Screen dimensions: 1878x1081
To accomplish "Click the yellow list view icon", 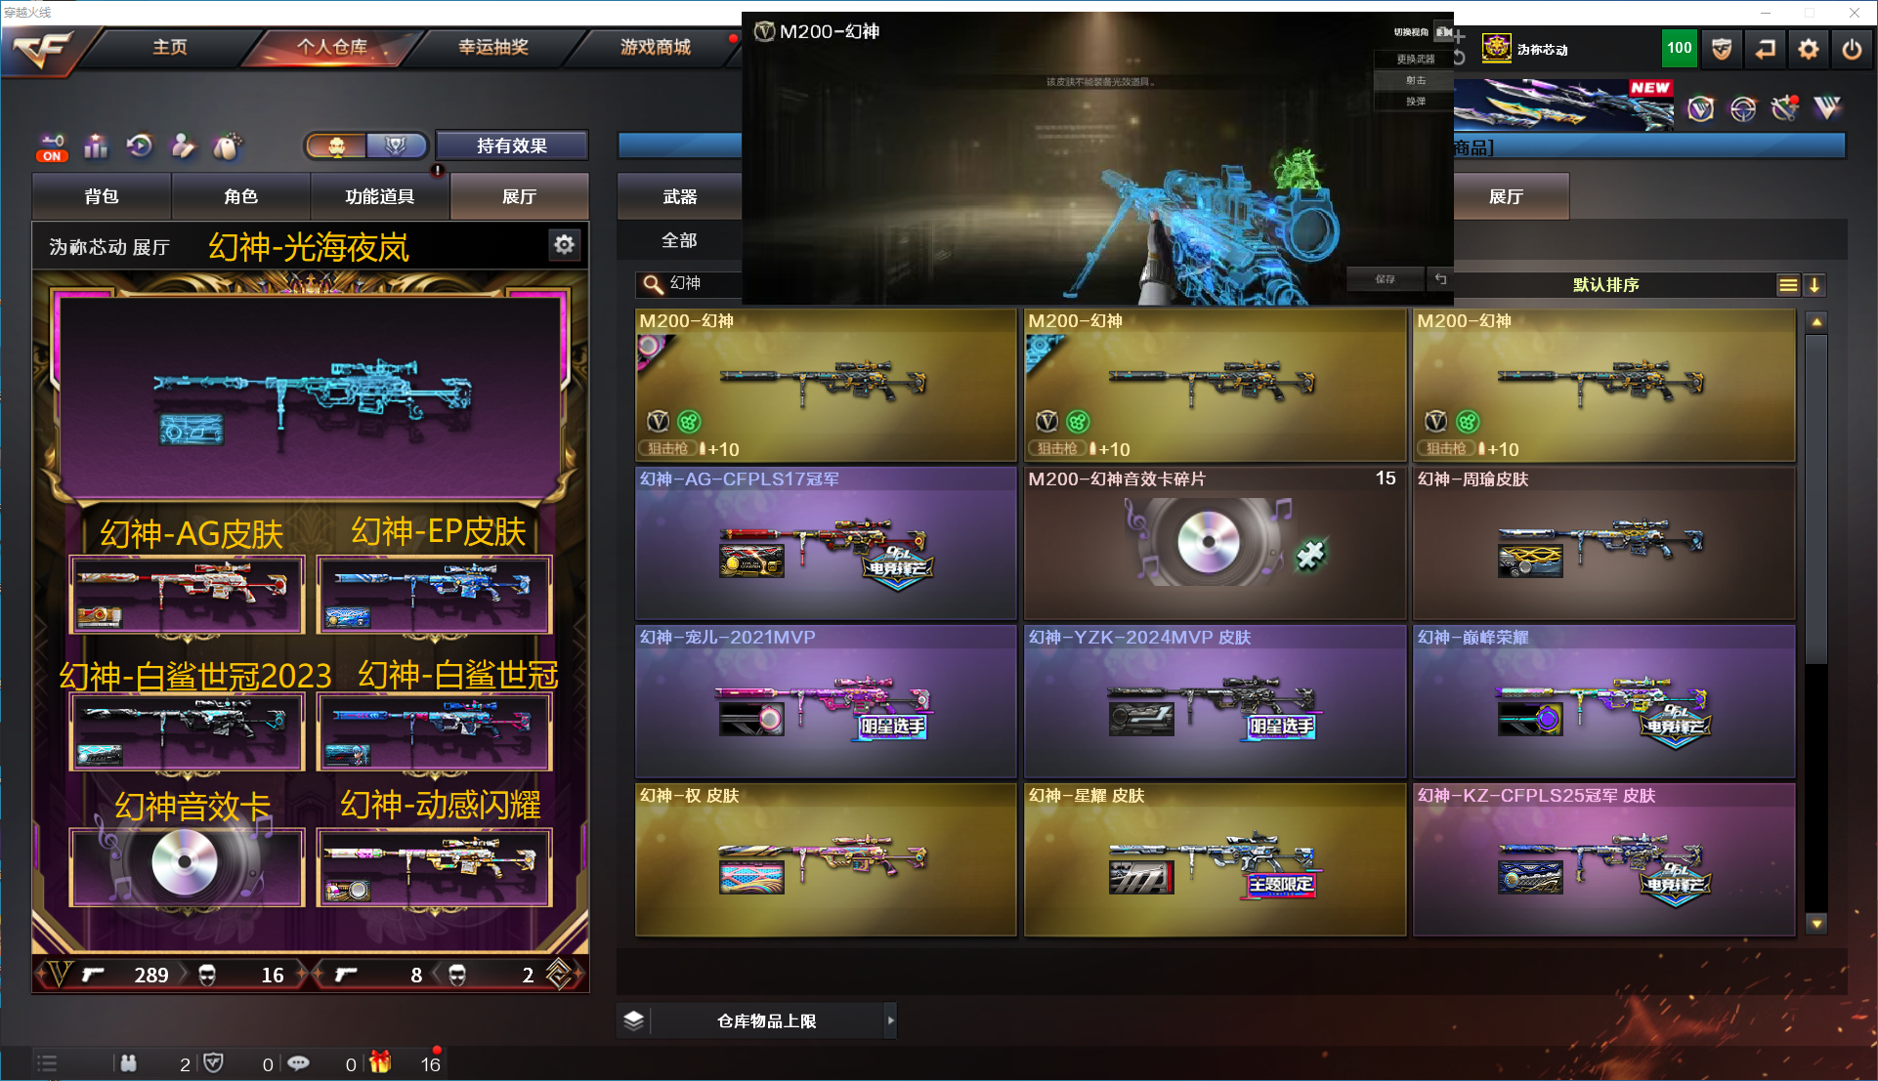I will [1788, 285].
